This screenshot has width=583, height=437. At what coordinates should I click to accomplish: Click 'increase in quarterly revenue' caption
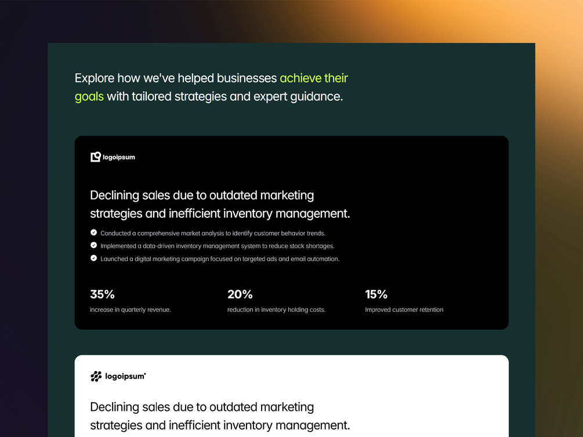[x=130, y=309]
